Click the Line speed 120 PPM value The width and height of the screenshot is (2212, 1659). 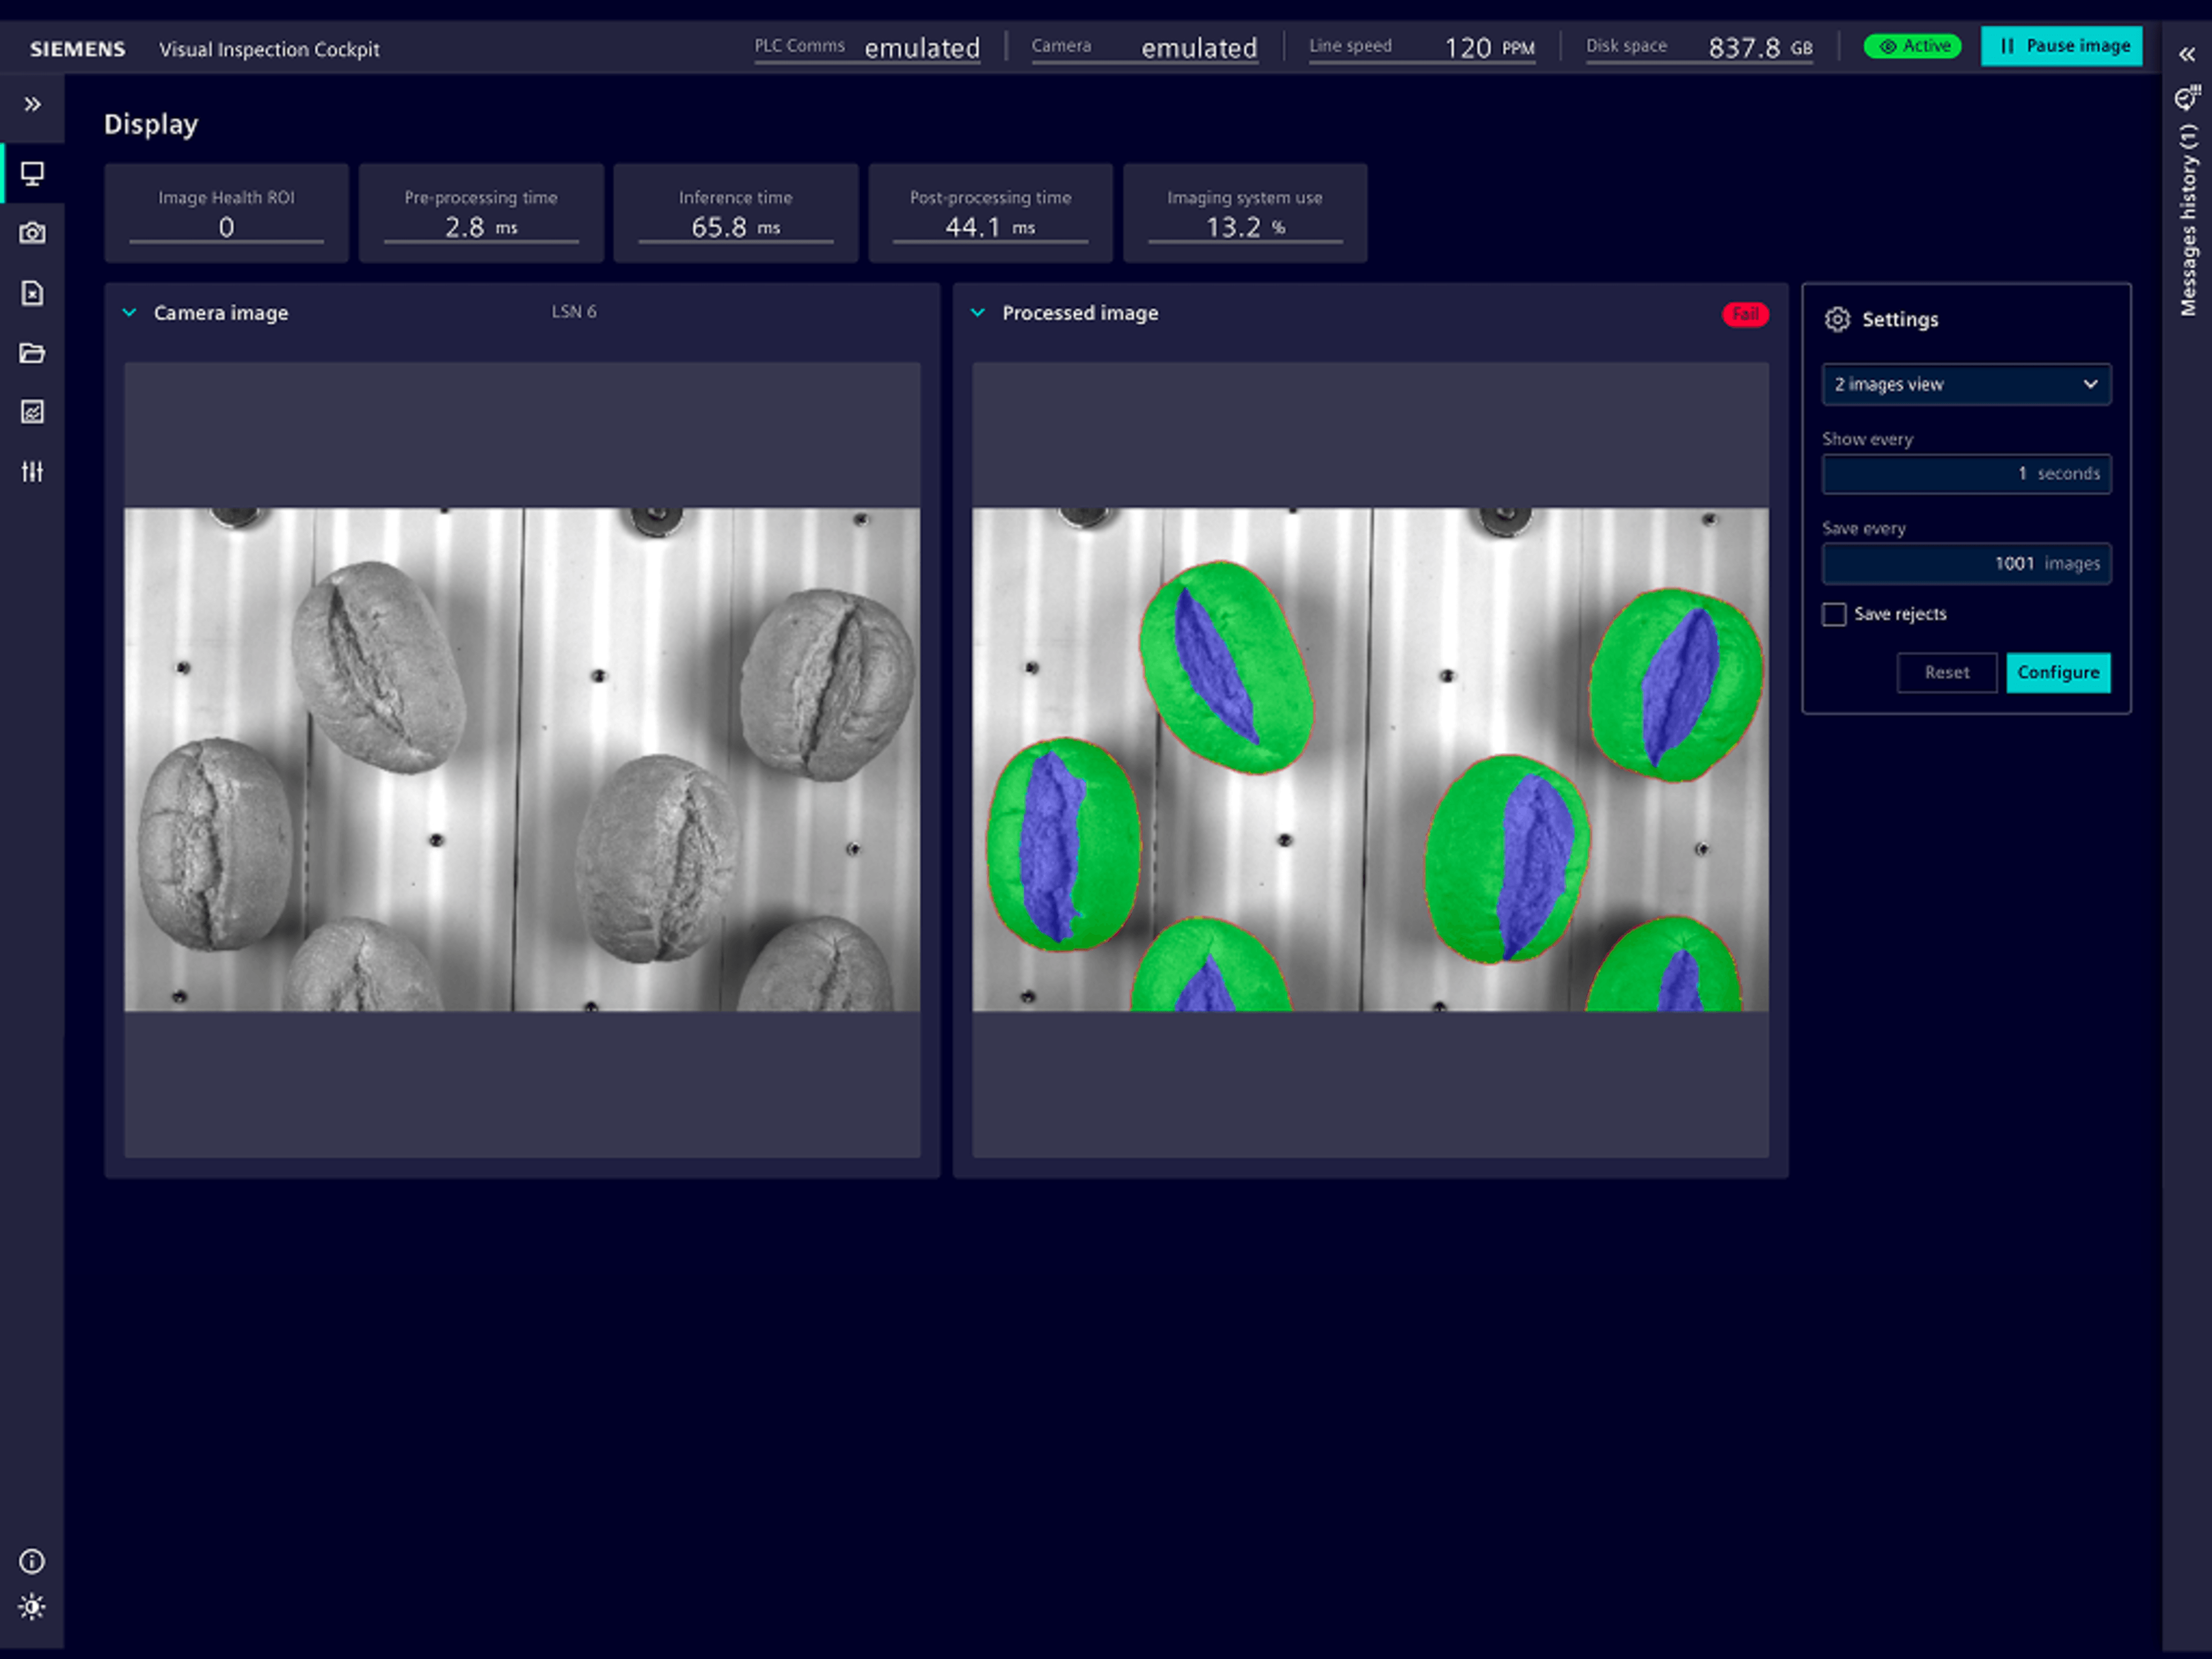coord(1489,48)
